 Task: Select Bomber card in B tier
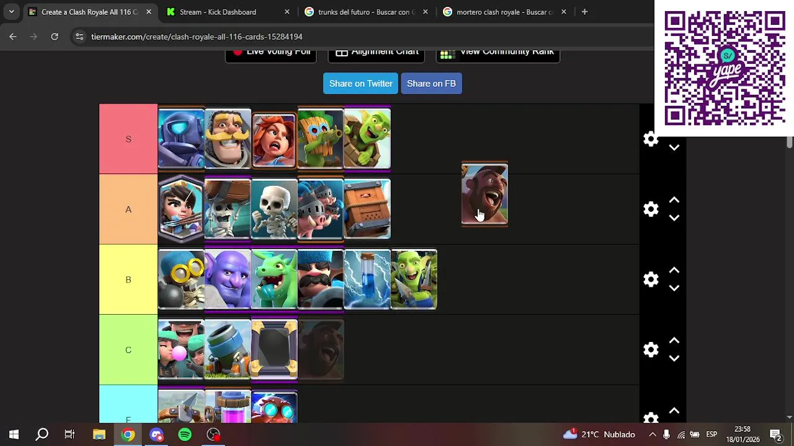pyautogui.click(x=181, y=279)
